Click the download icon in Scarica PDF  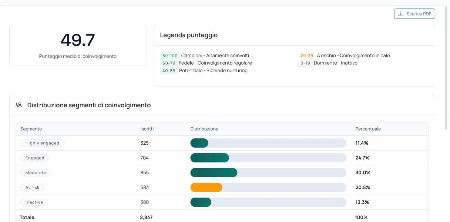(x=401, y=14)
